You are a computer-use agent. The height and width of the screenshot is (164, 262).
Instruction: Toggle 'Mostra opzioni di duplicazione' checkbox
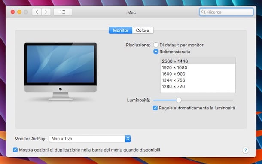pyautogui.click(x=15, y=150)
